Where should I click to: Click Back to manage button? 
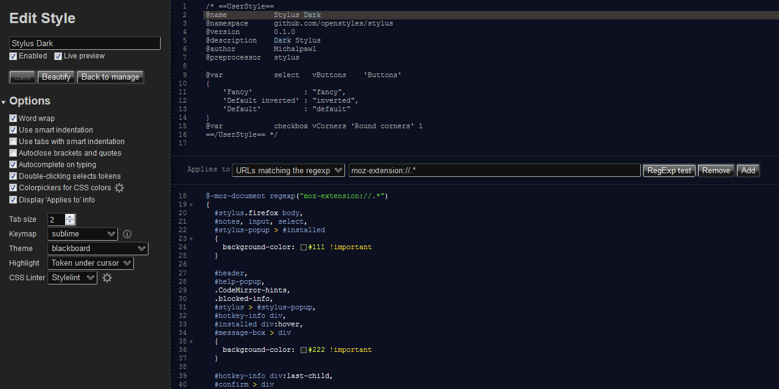click(110, 77)
